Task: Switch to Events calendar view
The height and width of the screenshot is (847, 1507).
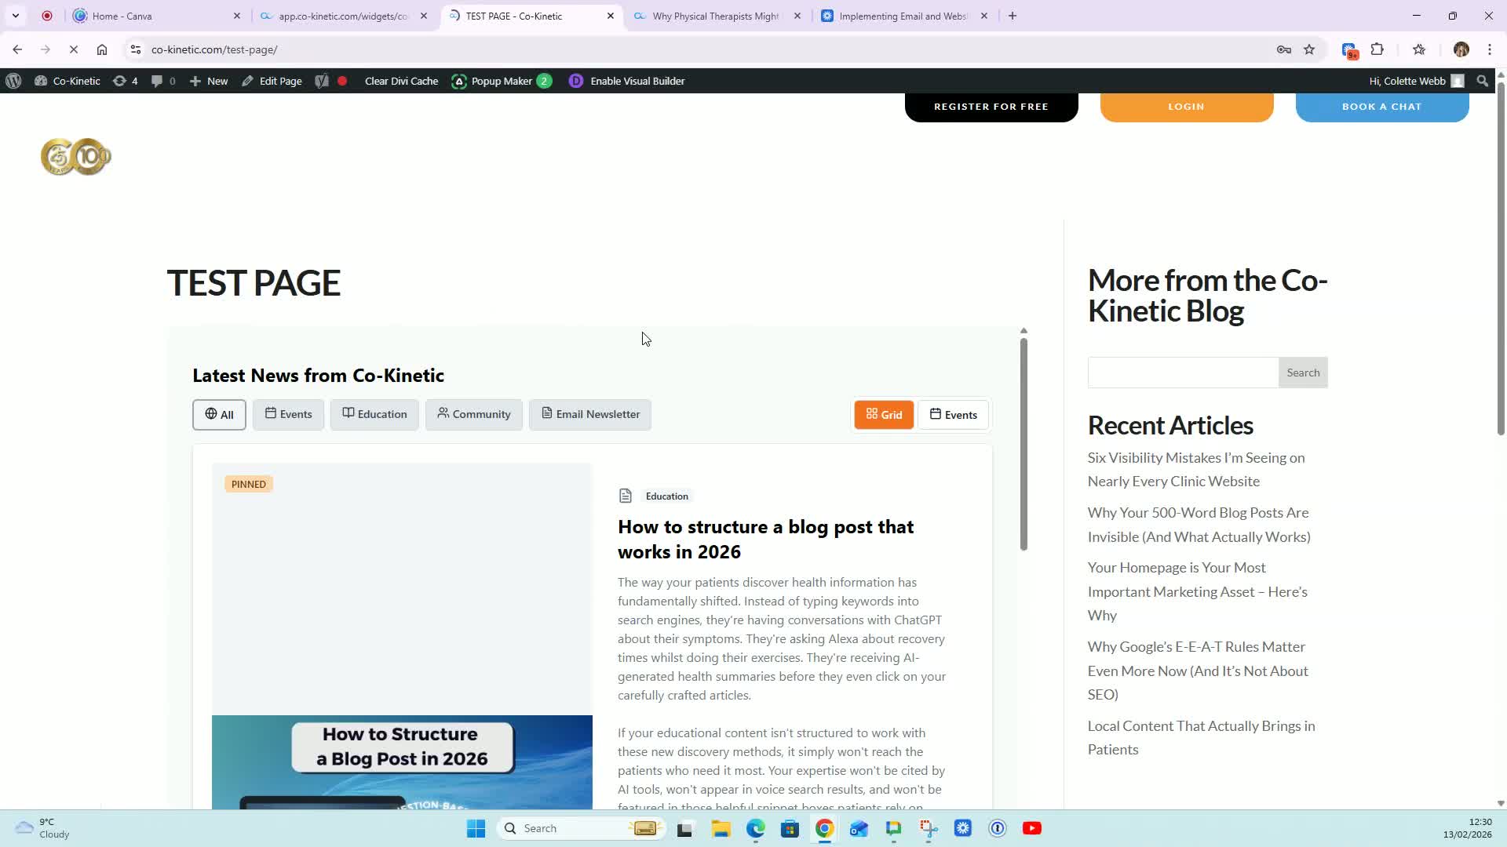Action: point(953,415)
